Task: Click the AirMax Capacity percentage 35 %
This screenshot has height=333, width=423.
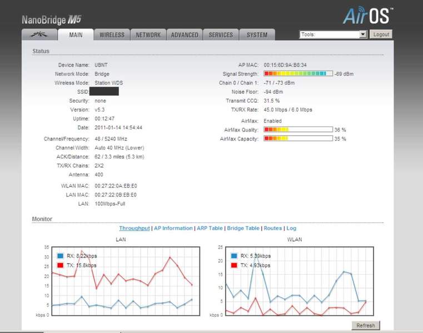Action: 340,139
